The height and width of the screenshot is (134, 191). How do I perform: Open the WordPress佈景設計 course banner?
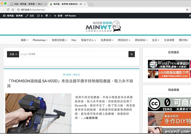tap(169, 64)
